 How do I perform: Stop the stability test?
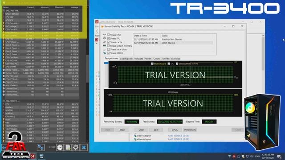coord(122,130)
